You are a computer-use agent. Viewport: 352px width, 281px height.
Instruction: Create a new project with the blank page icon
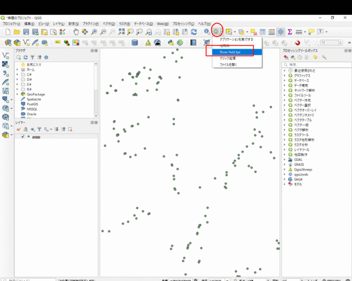click(x=8, y=32)
